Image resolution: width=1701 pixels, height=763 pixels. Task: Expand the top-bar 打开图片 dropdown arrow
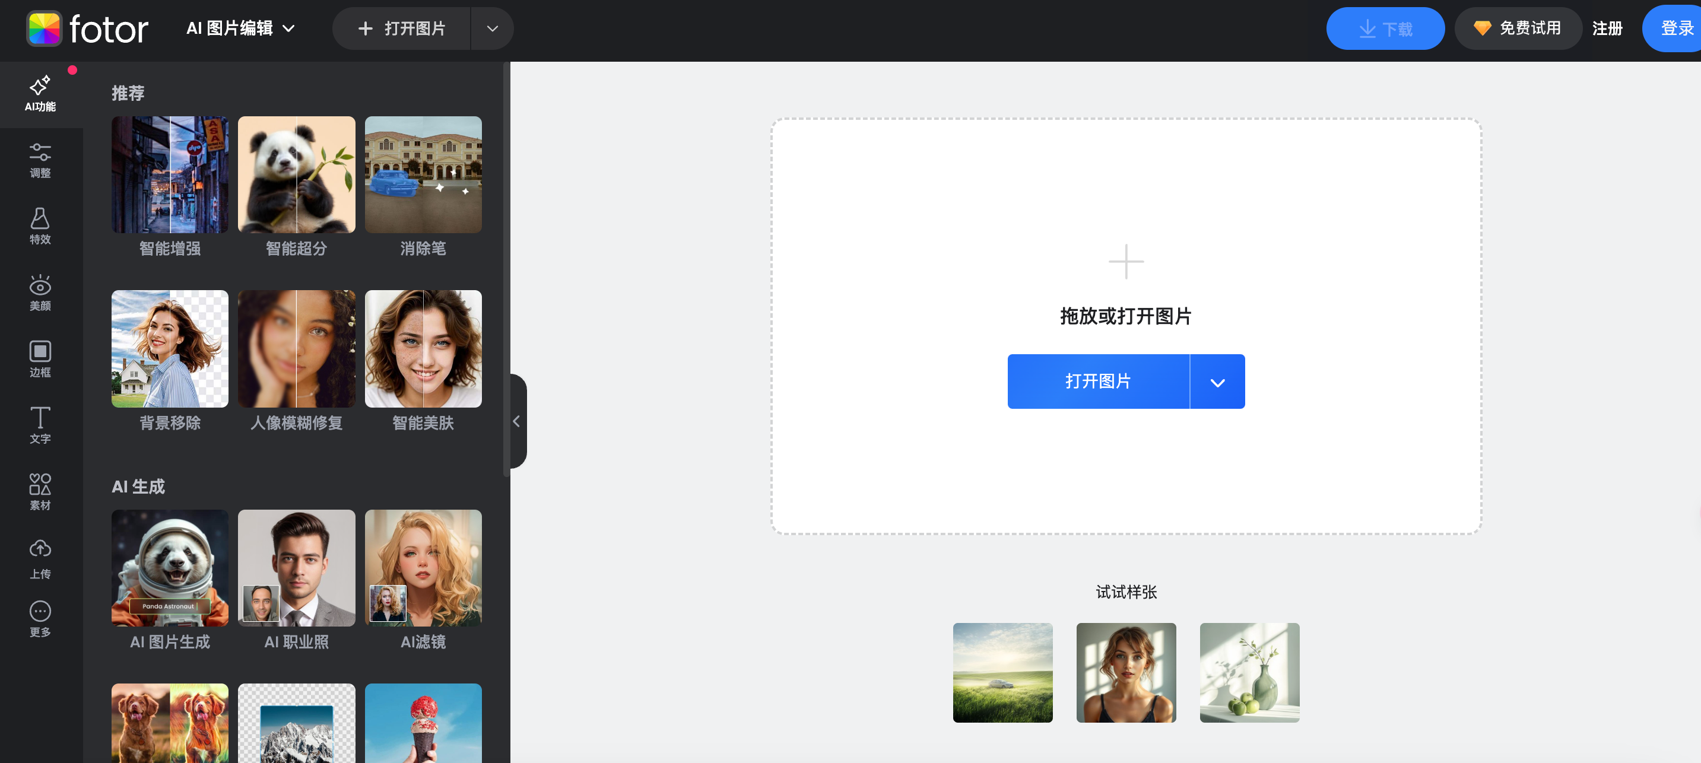(x=492, y=28)
